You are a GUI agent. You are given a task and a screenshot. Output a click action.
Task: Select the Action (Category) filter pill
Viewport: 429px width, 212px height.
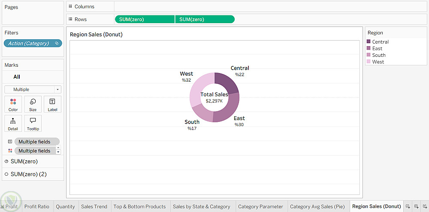click(33, 43)
